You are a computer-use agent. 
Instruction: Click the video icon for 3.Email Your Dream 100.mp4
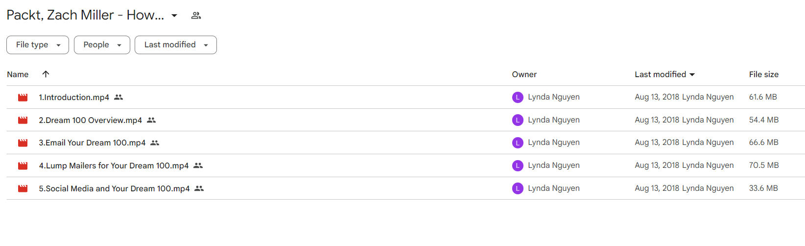(23, 143)
